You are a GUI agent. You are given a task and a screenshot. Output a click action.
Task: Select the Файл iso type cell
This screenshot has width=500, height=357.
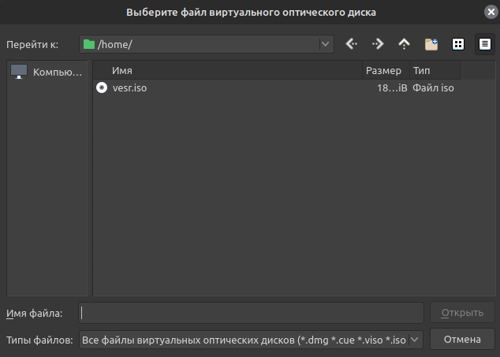(x=433, y=88)
